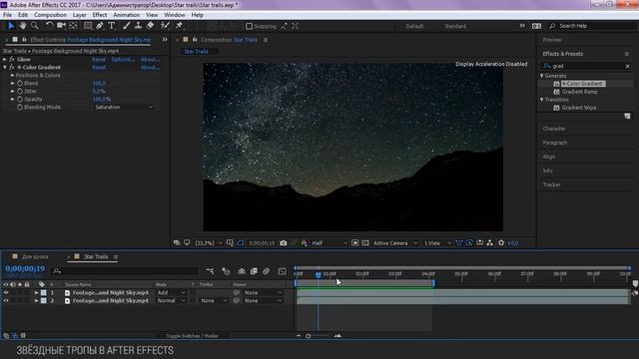This screenshot has width=639, height=359.
Task: Collapse the 4-Color Gradient effect
Action: coord(4,67)
